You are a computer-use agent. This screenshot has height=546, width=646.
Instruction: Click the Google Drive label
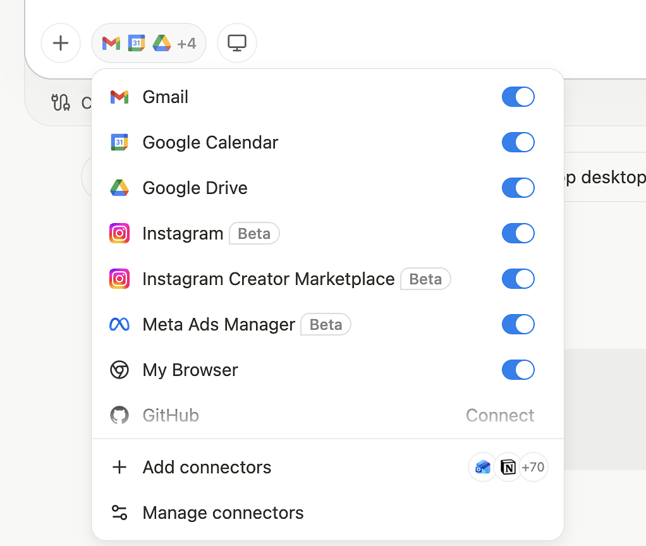tap(195, 188)
